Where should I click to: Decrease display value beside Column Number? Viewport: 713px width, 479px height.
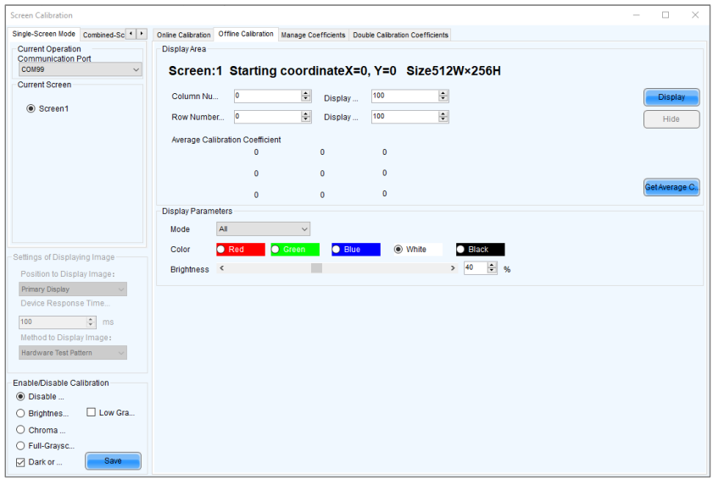click(x=443, y=98)
